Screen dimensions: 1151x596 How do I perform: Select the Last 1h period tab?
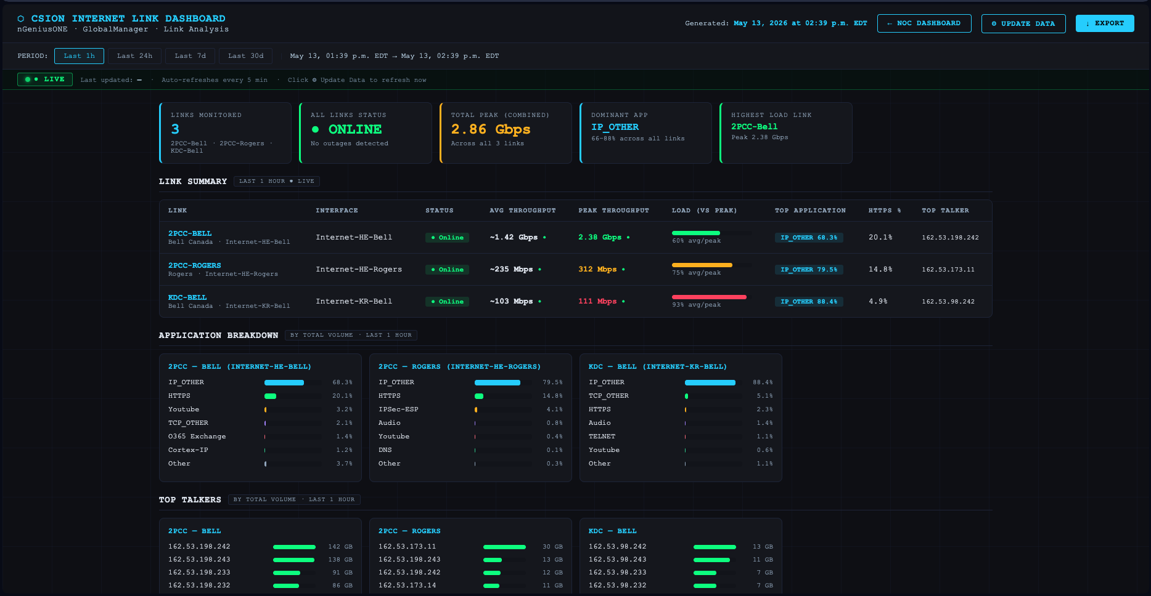79,56
